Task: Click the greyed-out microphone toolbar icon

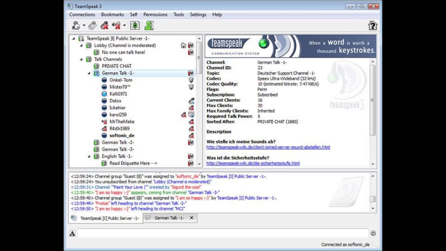Action: (x=92, y=25)
